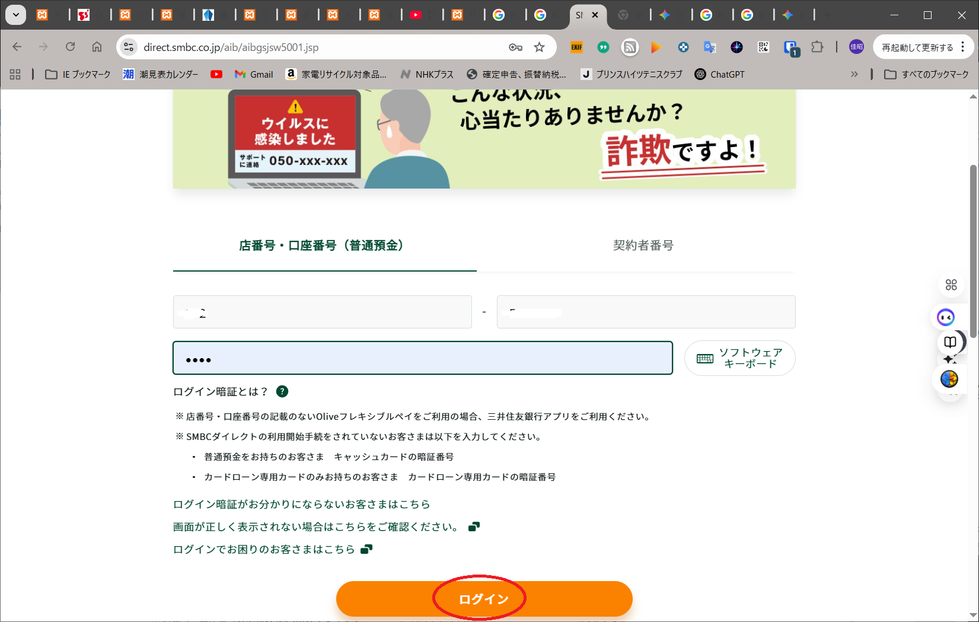Viewport: 979px width, 622px height.
Task: Click the Google Translate extension icon
Action: coord(710,47)
